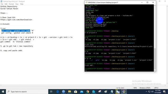Click the 'ls -a' command in the terminal

tap(88, 58)
